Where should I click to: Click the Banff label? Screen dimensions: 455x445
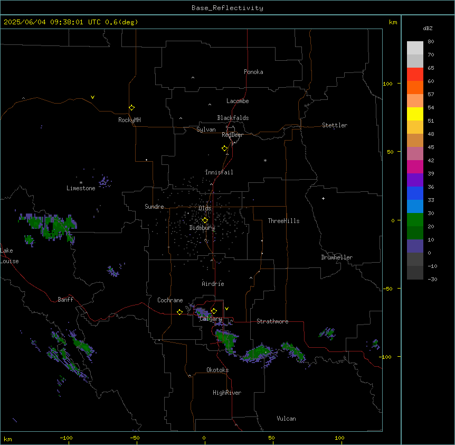(65, 300)
